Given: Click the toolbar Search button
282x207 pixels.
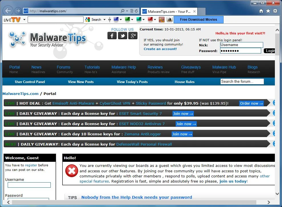Looking at the screenshot, I should click(94, 20).
